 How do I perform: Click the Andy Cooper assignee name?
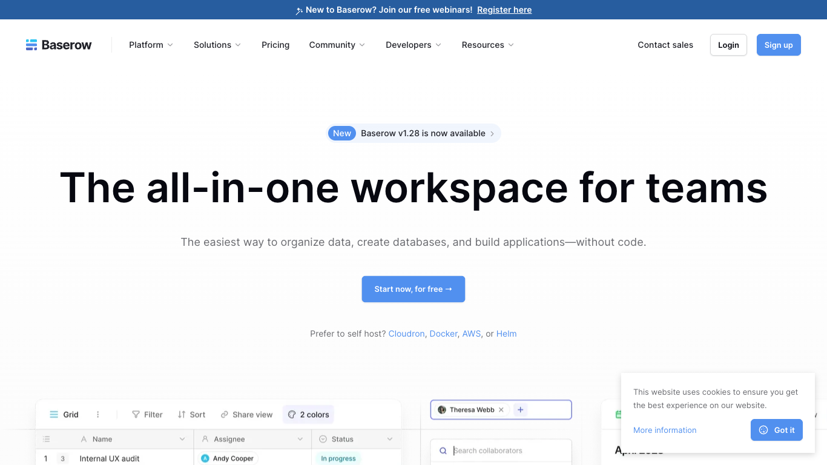(233, 458)
